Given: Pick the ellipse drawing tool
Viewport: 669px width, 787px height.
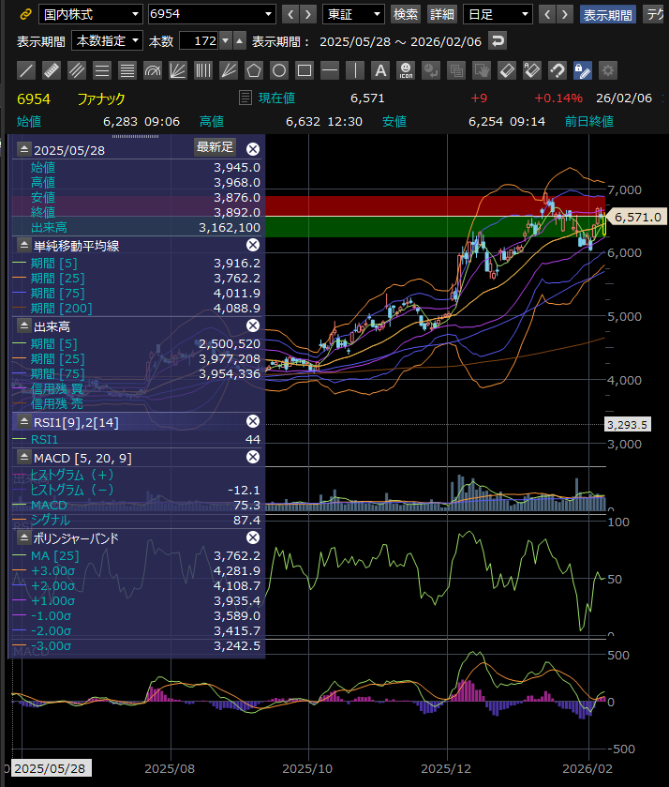Looking at the screenshot, I should coord(279,70).
